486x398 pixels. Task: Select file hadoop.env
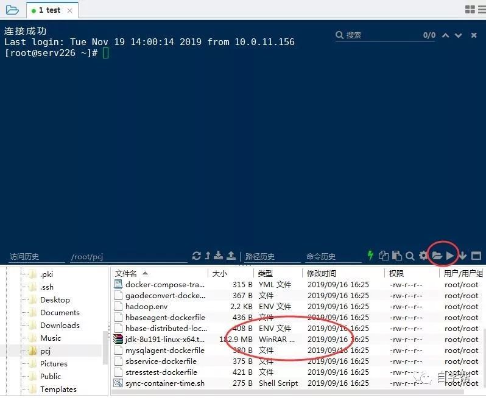146,306
